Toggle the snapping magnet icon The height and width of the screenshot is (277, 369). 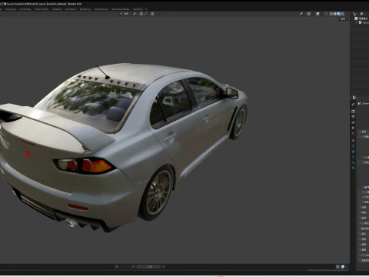point(141,14)
